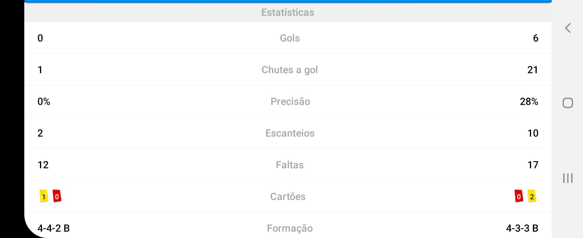Tap the Faltas stat label
The width and height of the screenshot is (583, 238).
[290, 165]
